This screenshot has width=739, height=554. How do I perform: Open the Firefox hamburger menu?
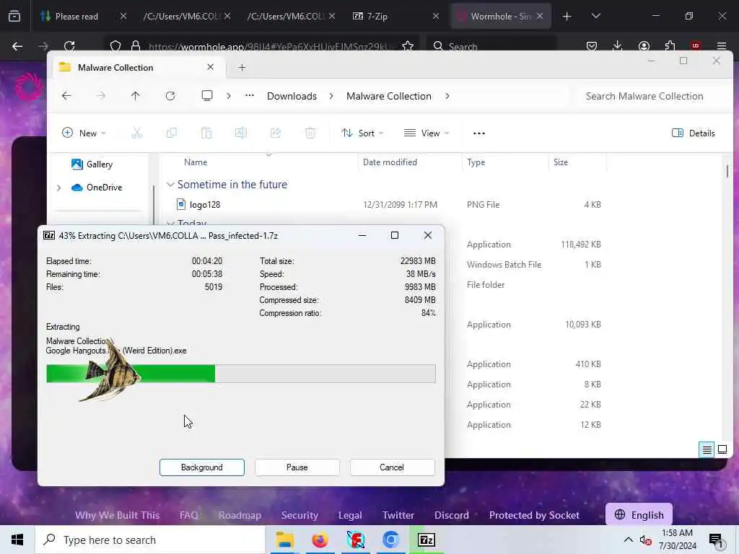pos(722,46)
